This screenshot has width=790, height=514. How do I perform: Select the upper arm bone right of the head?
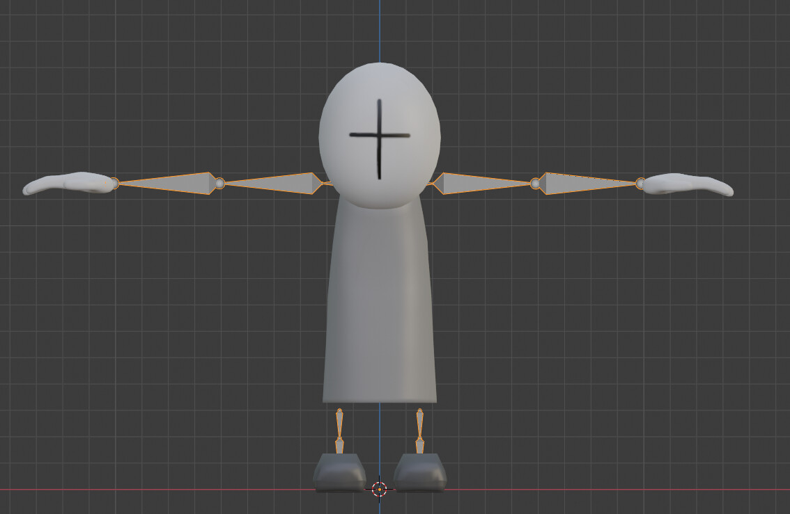click(481, 183)
